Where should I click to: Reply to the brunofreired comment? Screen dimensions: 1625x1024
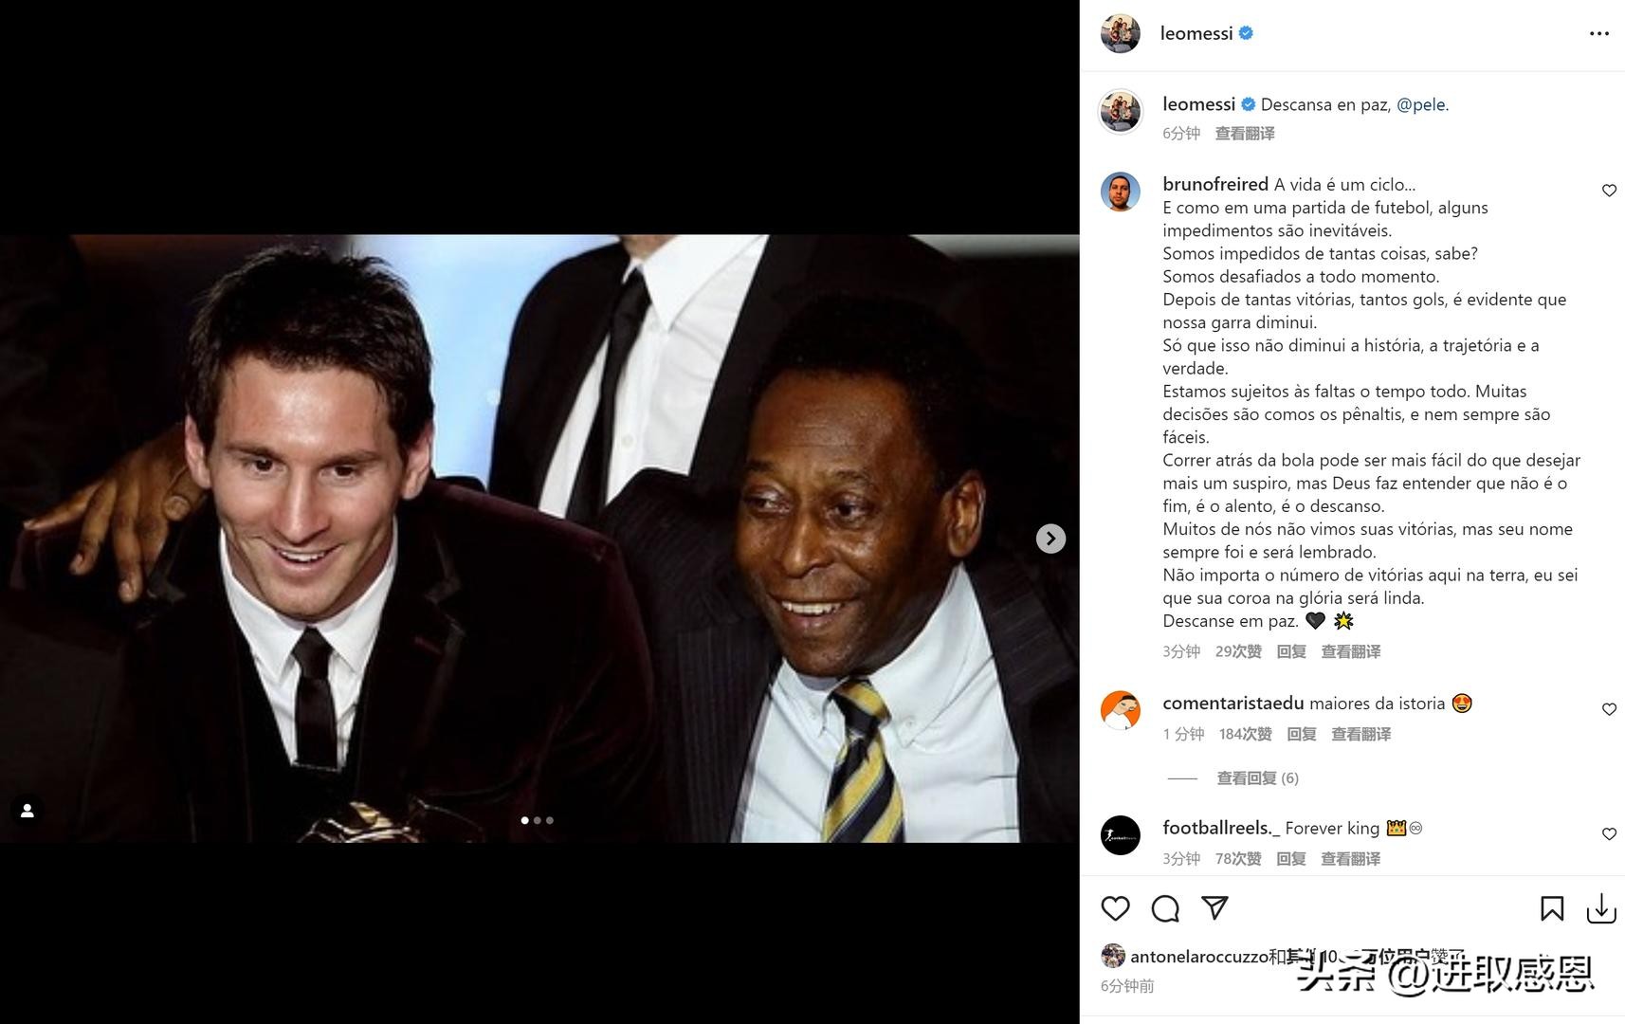pos(1291,651)
